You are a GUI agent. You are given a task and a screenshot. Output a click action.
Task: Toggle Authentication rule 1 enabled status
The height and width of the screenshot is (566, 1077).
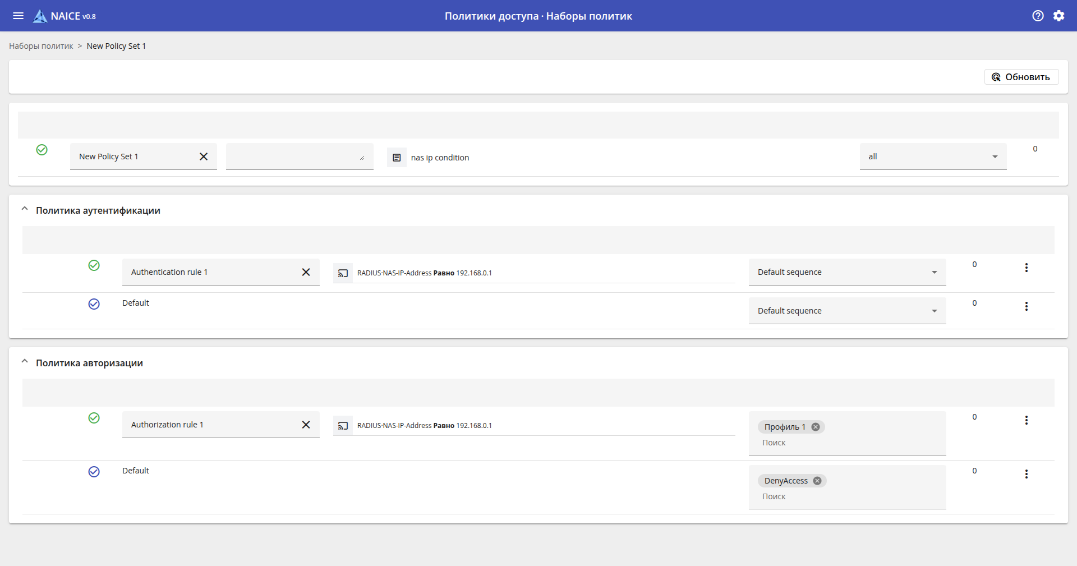[94, 265]
